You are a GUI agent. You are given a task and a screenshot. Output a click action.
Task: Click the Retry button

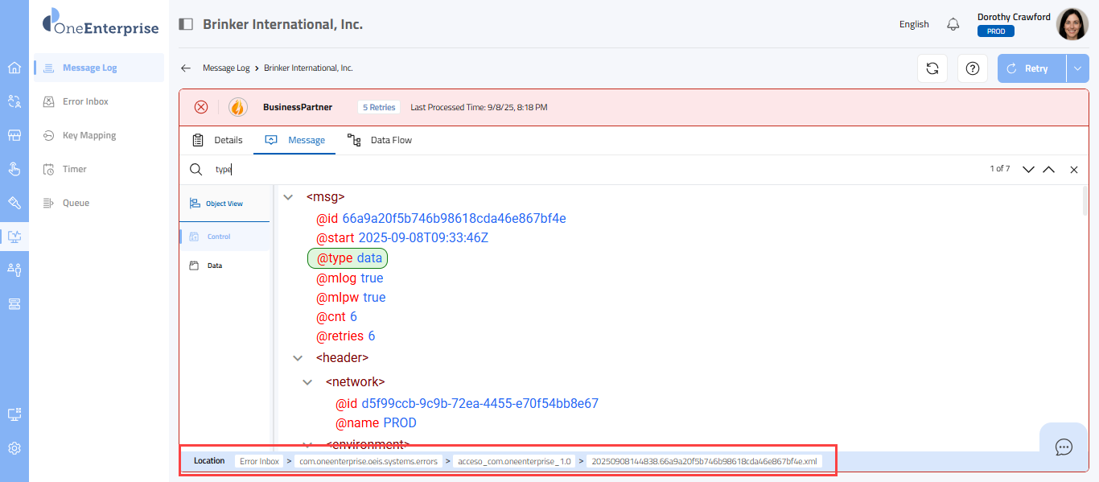(x=1031, y=68)
